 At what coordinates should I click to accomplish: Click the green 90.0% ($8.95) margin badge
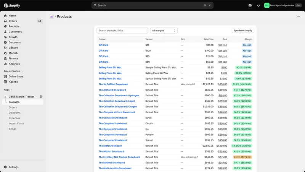click(x=243, y=68)
